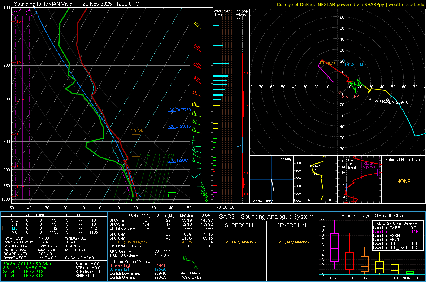Click the 145/25 hodograph marker label

[330, 64]
